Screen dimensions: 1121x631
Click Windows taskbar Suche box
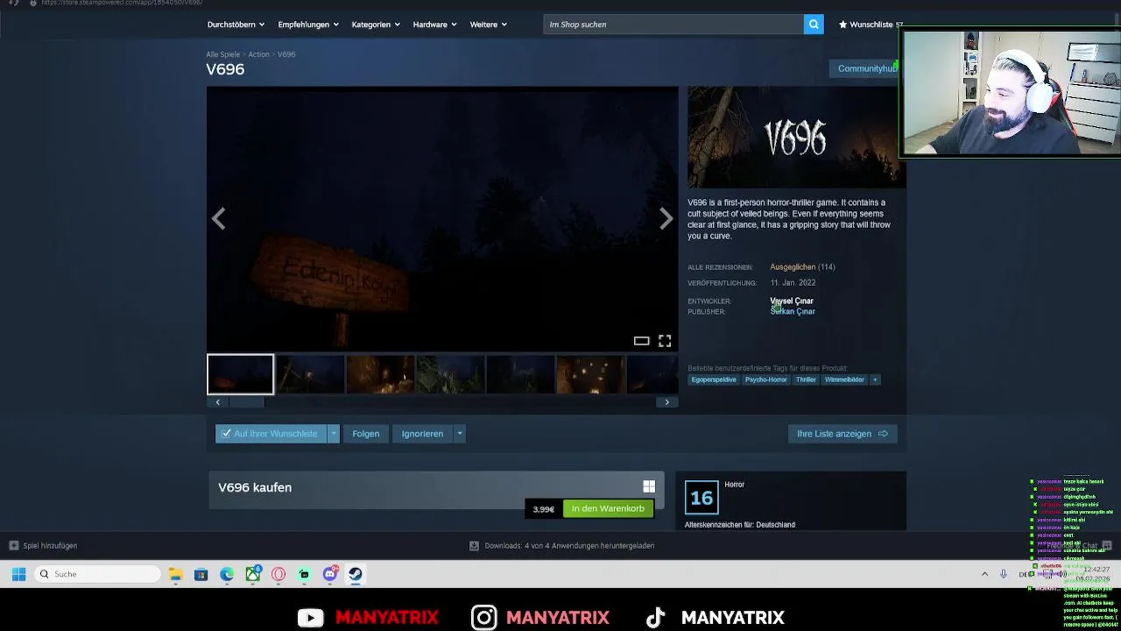[99, 574]
